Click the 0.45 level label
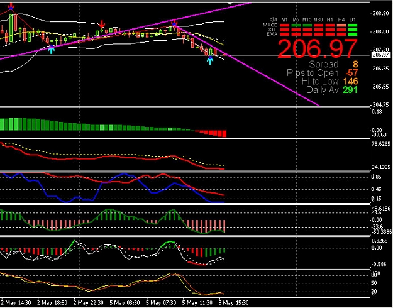 (376, 189)
